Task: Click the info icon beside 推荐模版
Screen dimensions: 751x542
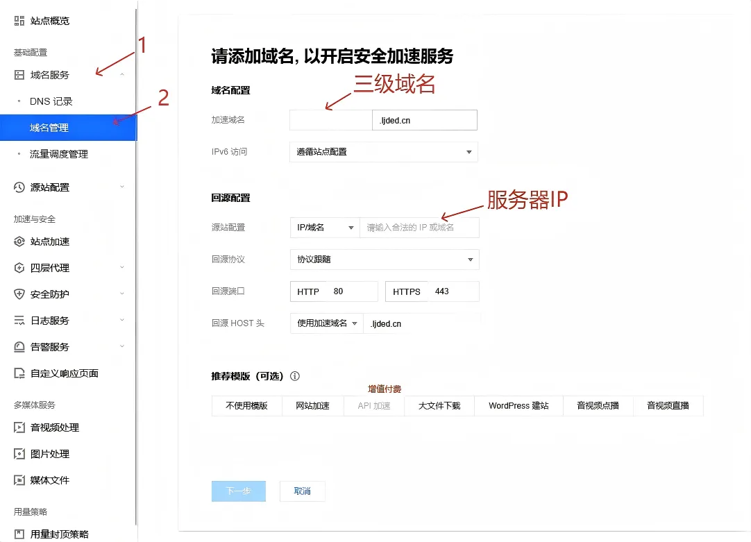Action: [295, 376]
